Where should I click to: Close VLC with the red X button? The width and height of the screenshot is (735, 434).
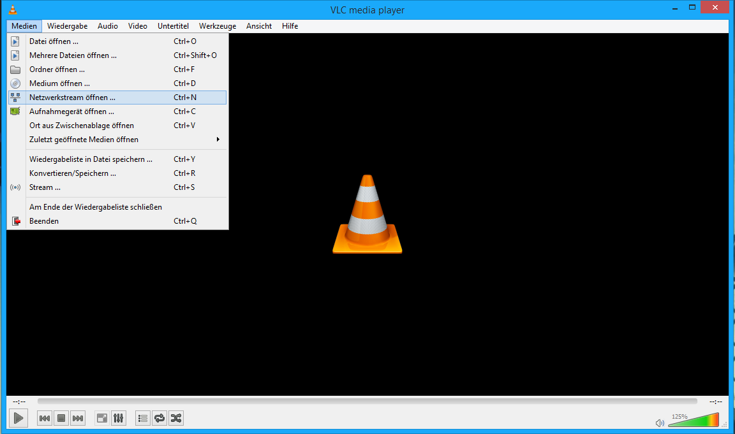715,7
